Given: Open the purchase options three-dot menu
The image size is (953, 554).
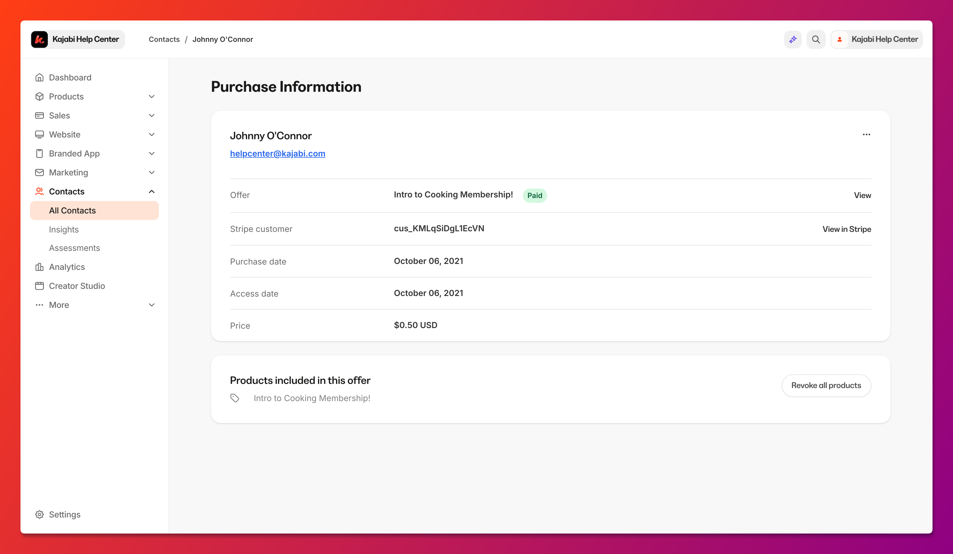Looking at the screenshot, I should pyautogui.click(x=866, y=134).
